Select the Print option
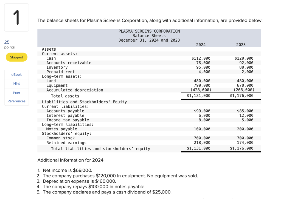Image resolution: width=281 pixels, height=199 pixels. point(16,93)
